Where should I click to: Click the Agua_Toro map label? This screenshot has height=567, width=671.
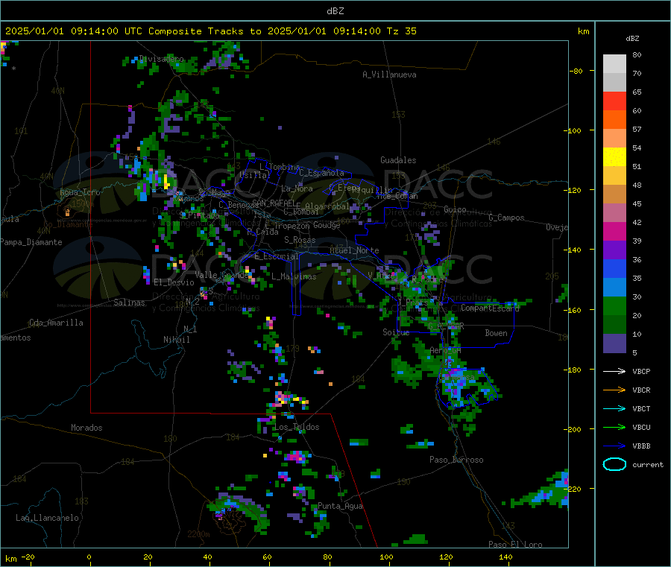pos(80,192)
